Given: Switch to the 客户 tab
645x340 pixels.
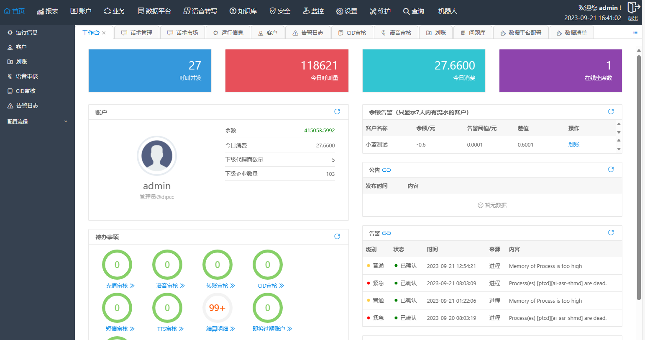Looking at the screenshot, I should click(268, 33).
